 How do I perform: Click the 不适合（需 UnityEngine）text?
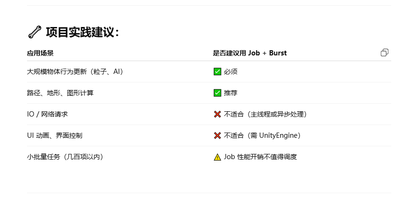[262, 135]
